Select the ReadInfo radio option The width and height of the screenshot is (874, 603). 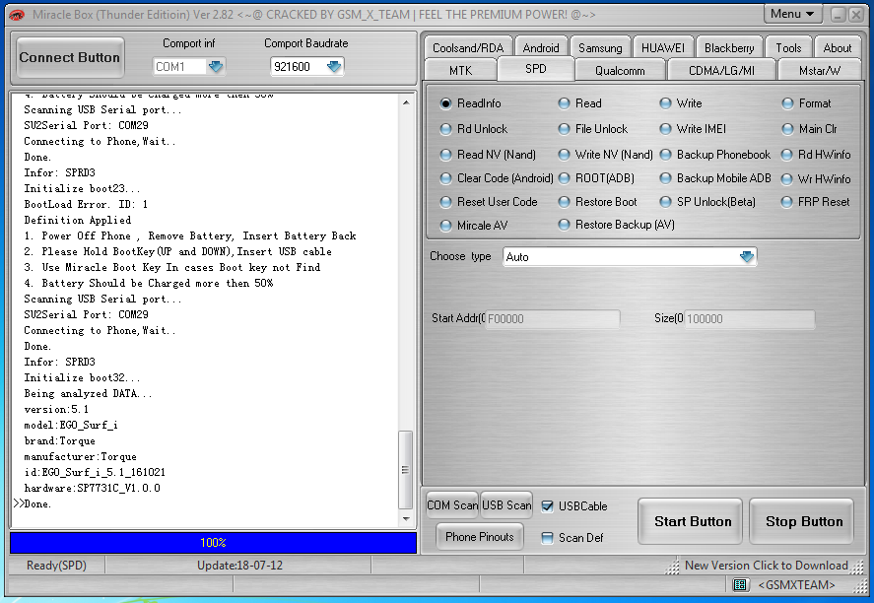tap(445, 103)
